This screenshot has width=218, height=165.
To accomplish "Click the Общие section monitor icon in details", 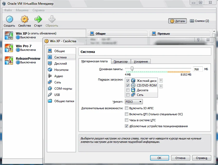I will (92, 33).
